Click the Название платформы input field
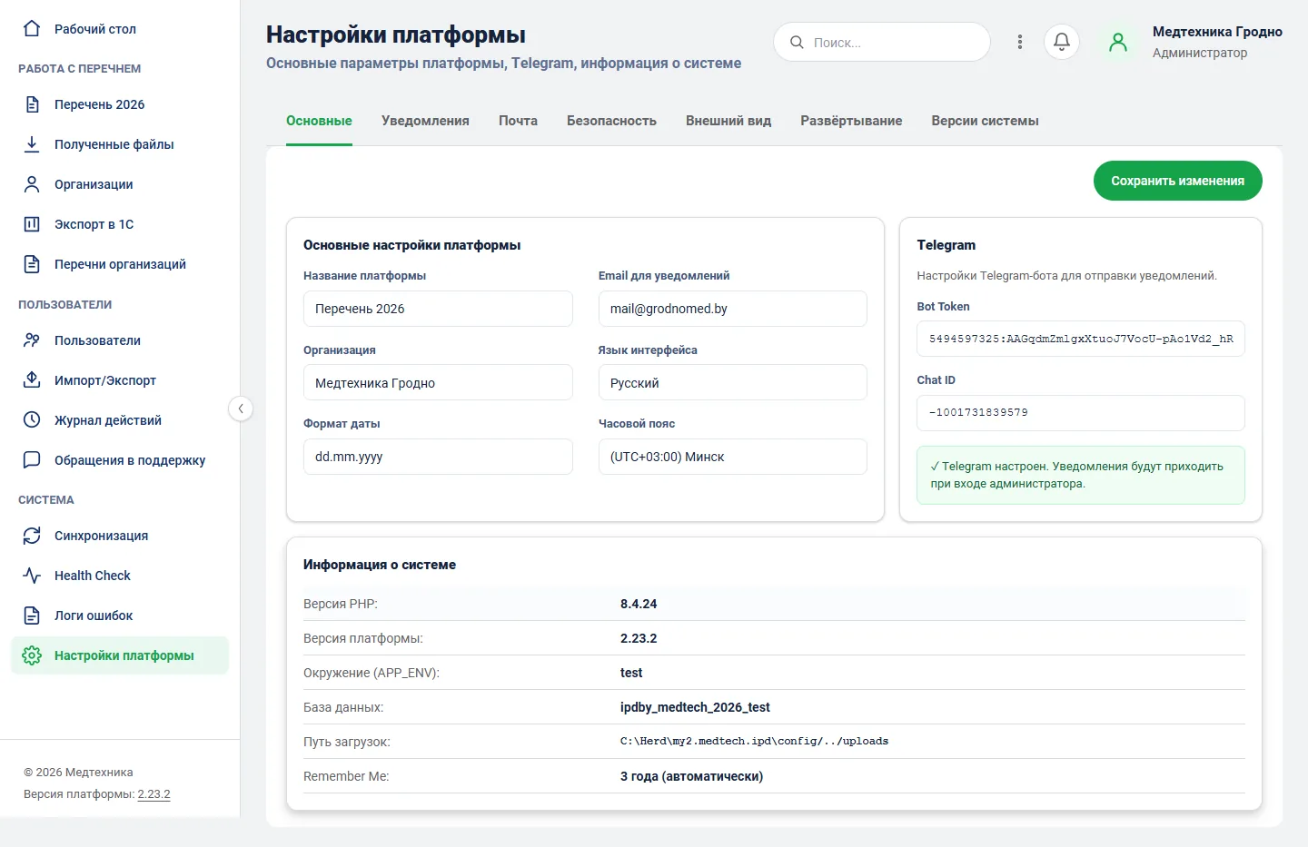Image resolution: width=1308 pixels, height=847 pixels. coord(438,309)
